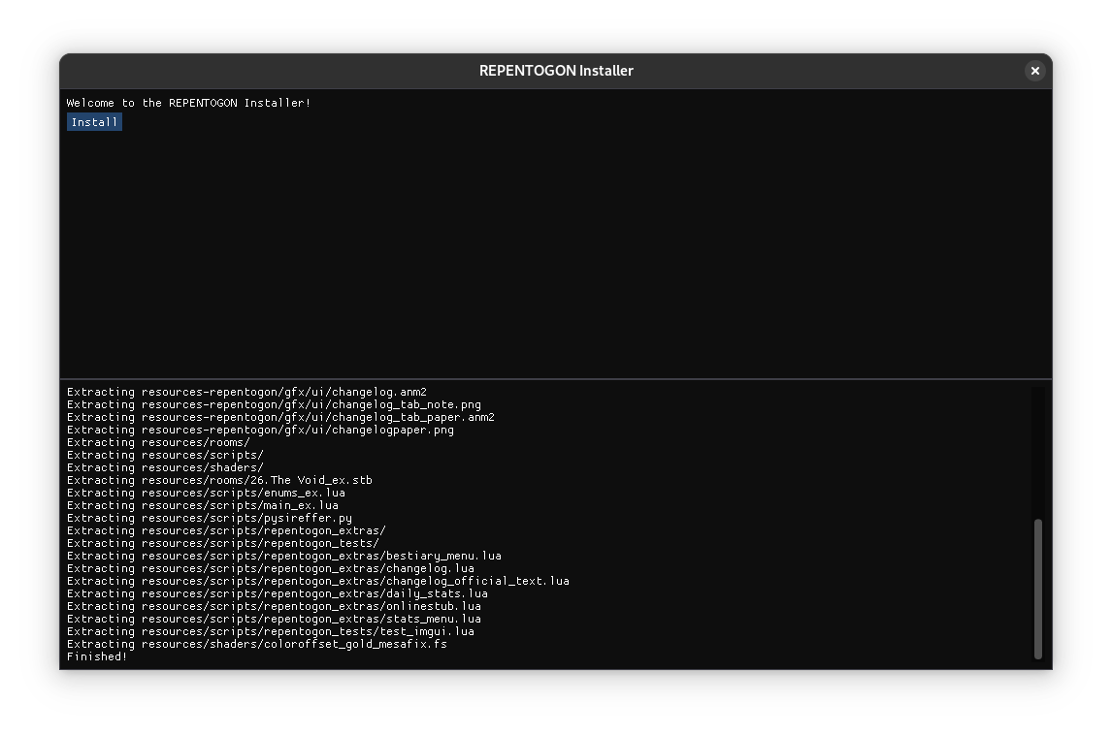Image resolution: width=1112 pixels, height=735 pixels.
Task: Click the test_imgui.lua log line
Action: 271,631
